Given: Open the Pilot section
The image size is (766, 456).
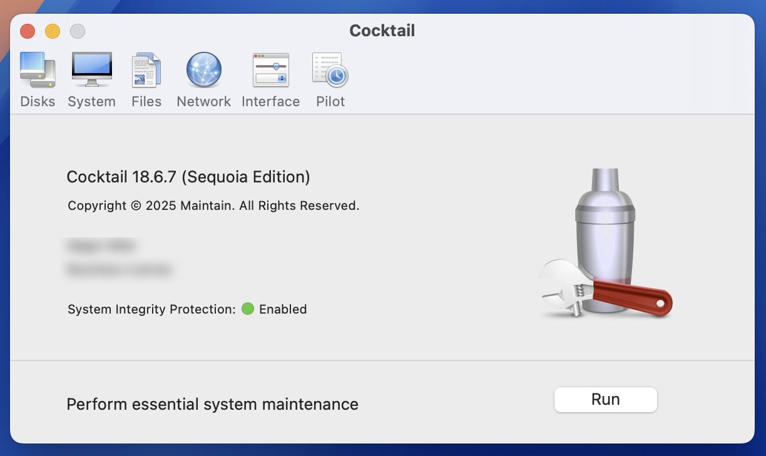Looking at the screenshot, I should tap(330, 78).
